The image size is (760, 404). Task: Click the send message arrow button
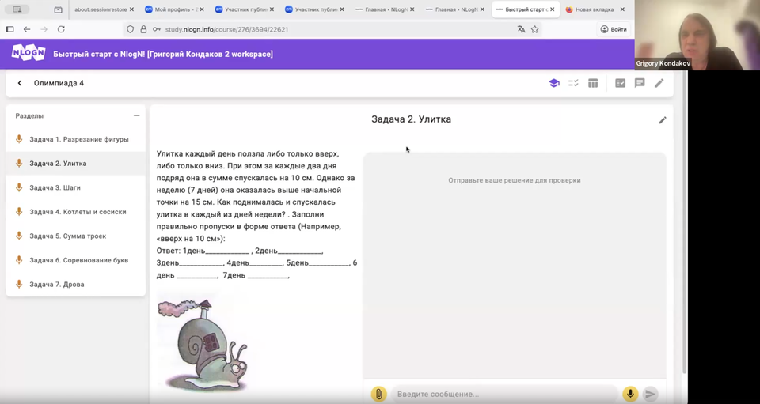click(x=651, y=394)
